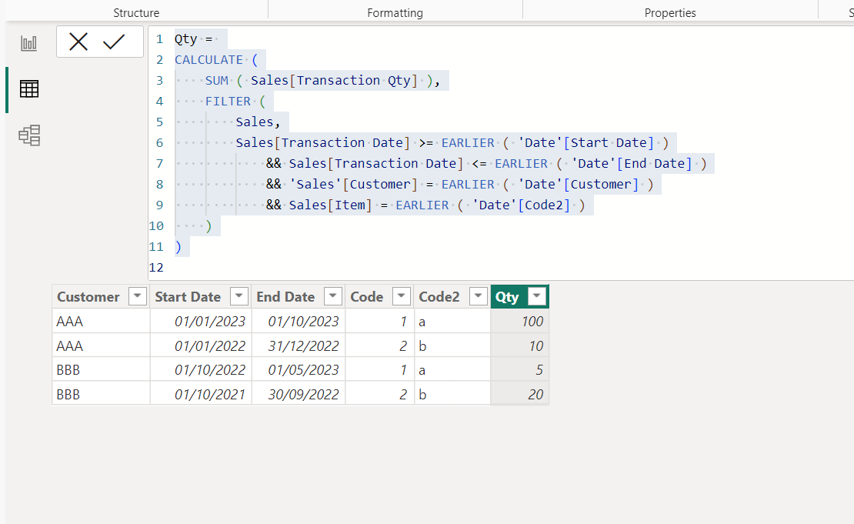Image resolution: width=854 pixels, height=524 pixels.
Task: Switch to the Table view icon
Action: click(29, 88)
